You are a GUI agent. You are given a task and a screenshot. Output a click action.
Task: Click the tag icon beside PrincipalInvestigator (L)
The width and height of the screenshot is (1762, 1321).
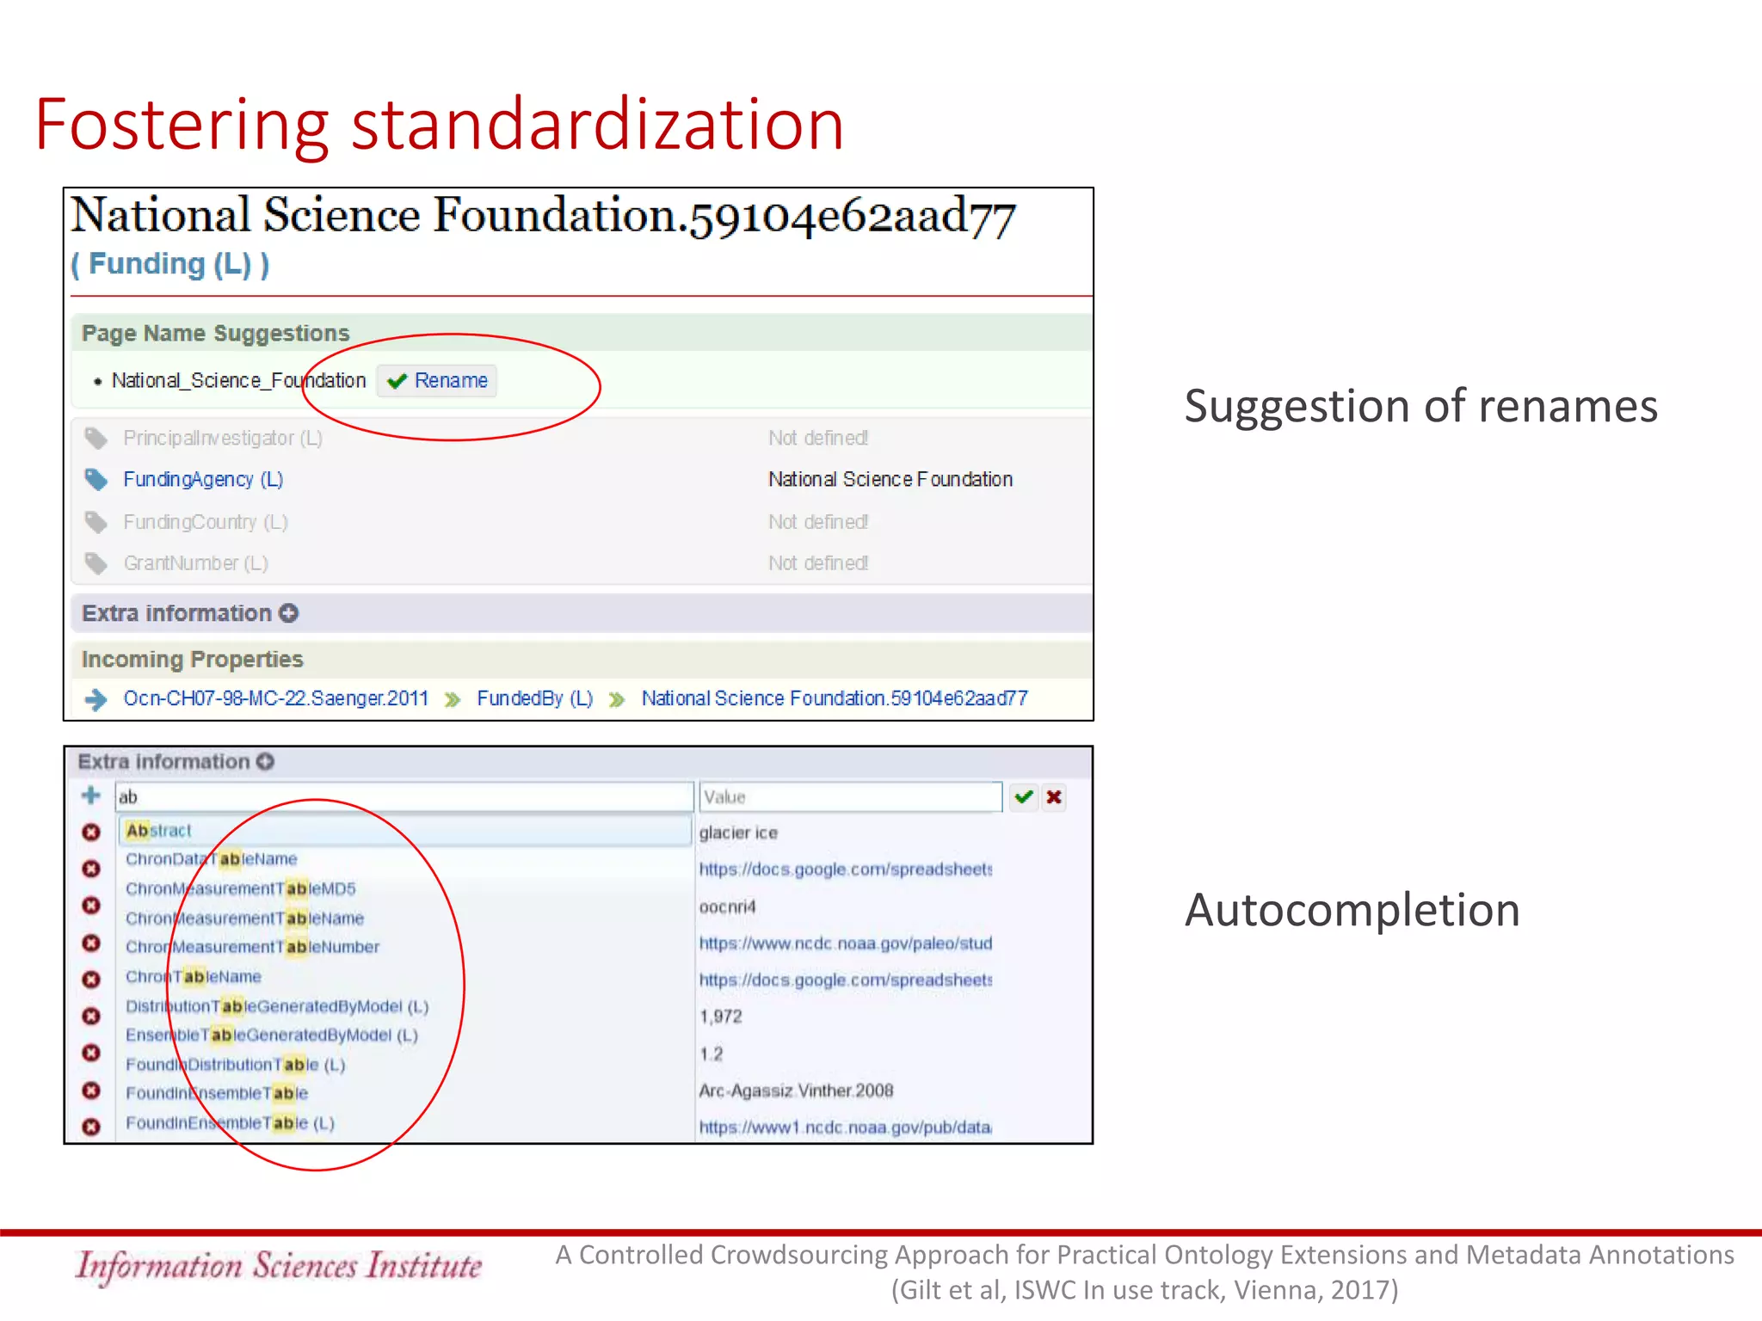95,439
